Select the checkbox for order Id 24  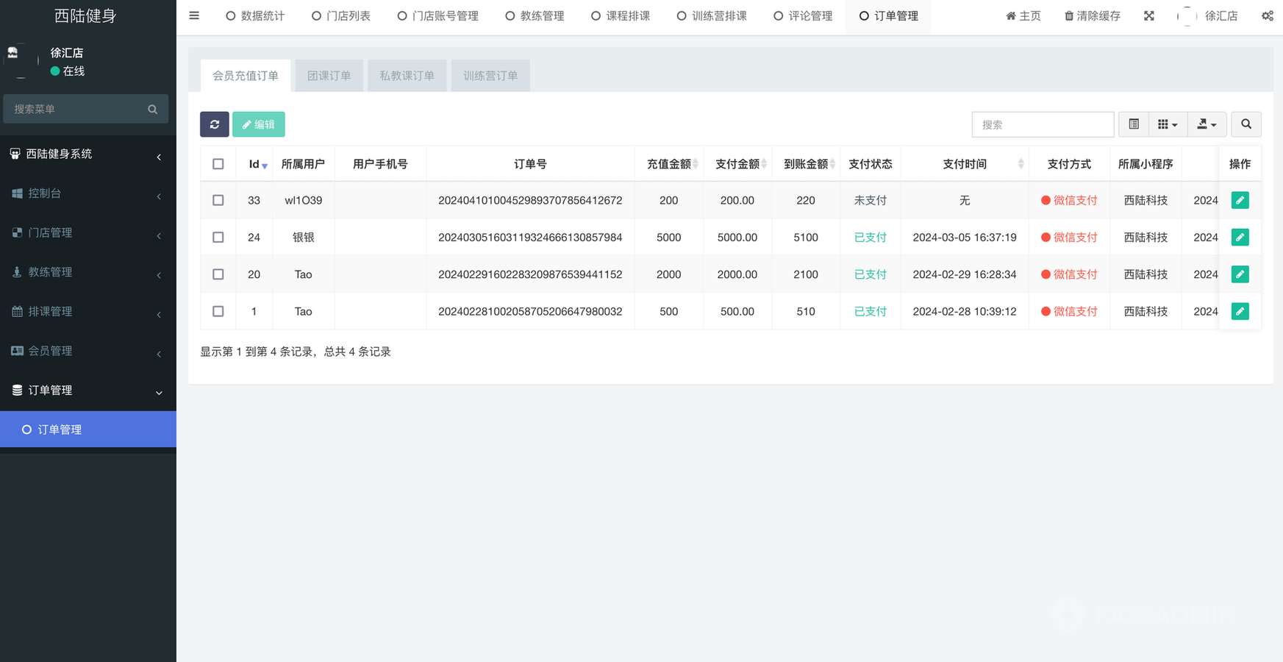click(x=218, y=238)
